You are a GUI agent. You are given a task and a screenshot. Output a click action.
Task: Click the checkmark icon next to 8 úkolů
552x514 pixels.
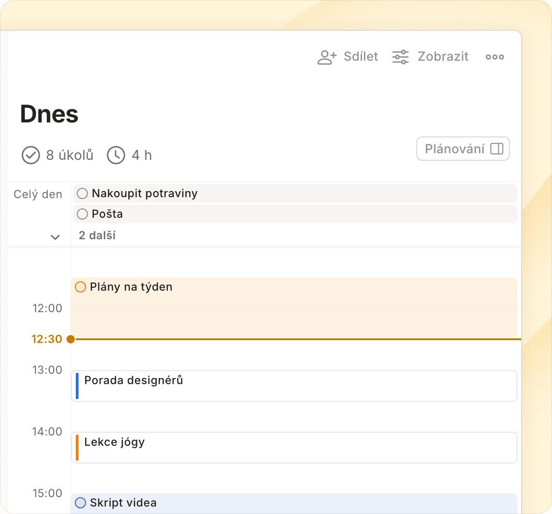point(31,155)
